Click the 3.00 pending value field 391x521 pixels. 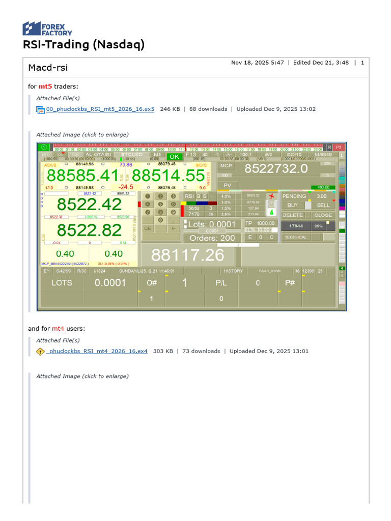(322, 196)
